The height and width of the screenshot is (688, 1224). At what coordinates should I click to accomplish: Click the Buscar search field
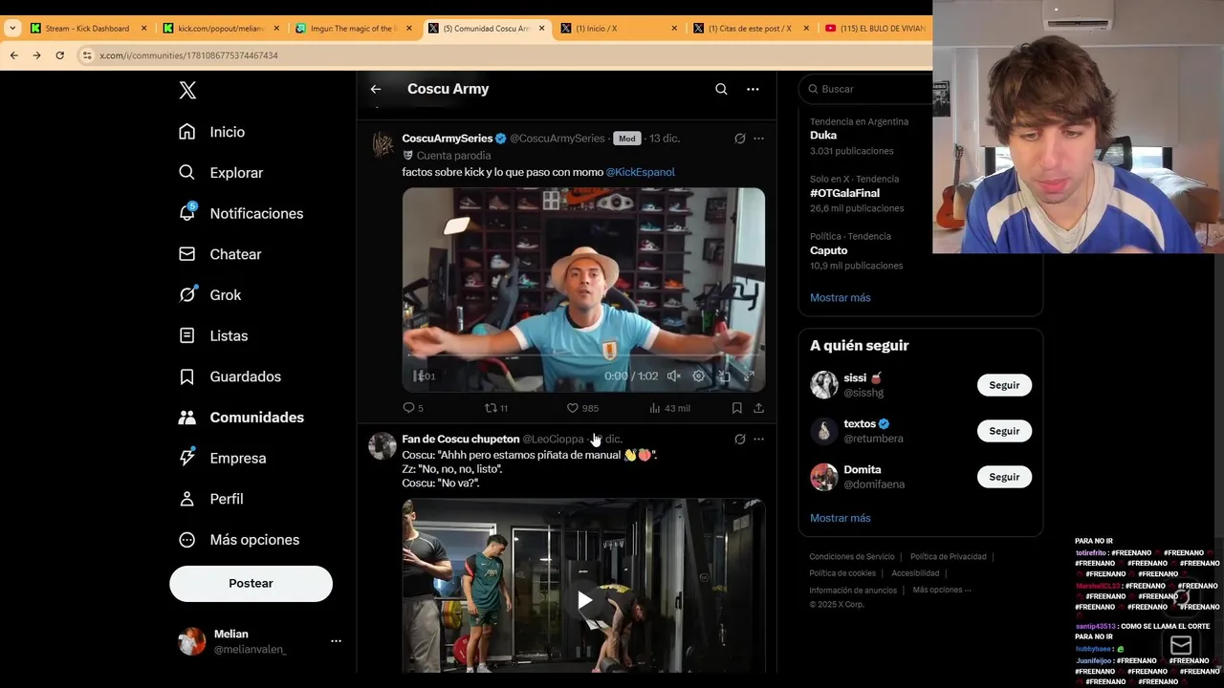[866, 89]
